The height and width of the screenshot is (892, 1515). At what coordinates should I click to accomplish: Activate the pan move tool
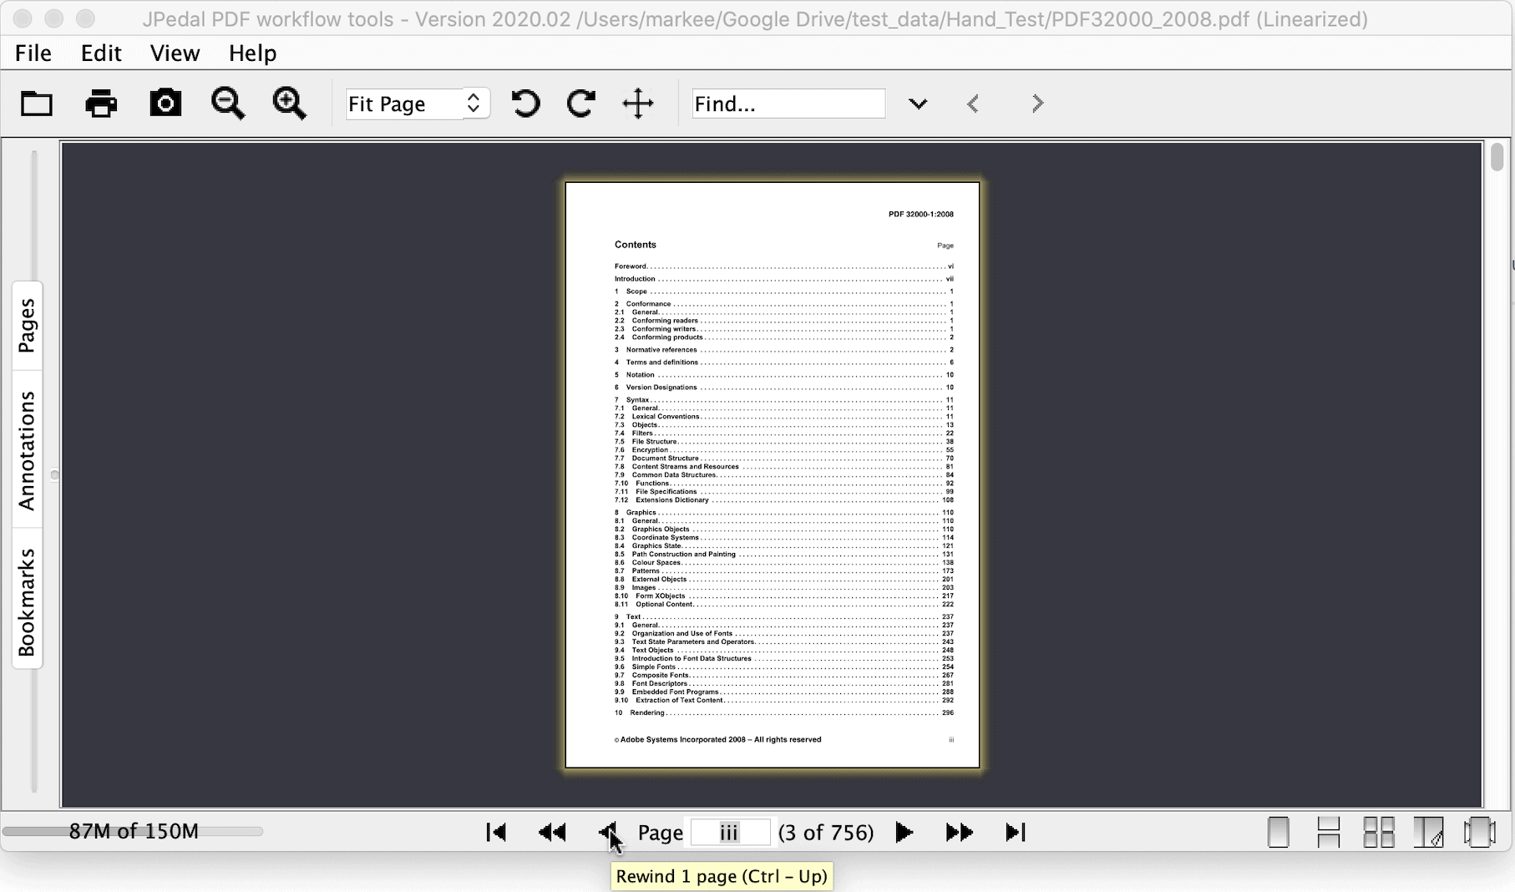638,104
